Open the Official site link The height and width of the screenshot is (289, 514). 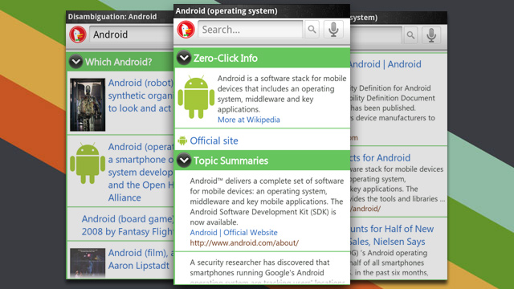214,141
